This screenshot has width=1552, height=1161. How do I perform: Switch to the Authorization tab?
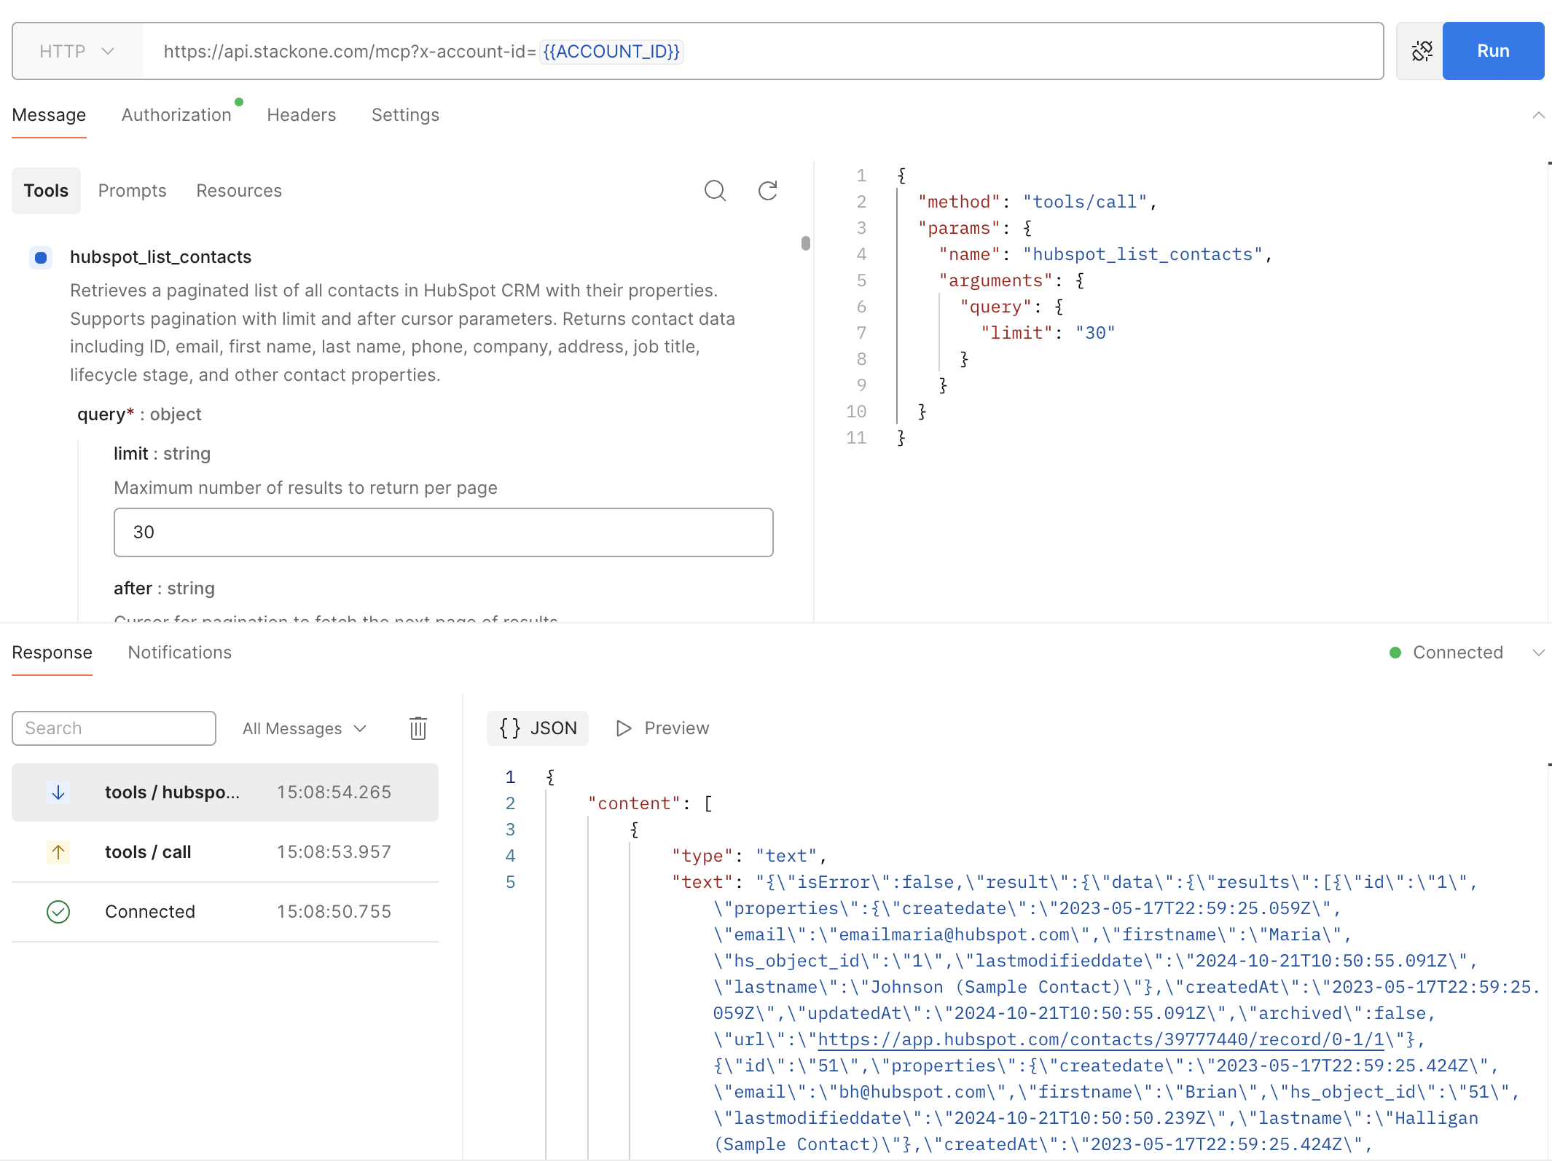pyautogui.click(x=176, y=114)
